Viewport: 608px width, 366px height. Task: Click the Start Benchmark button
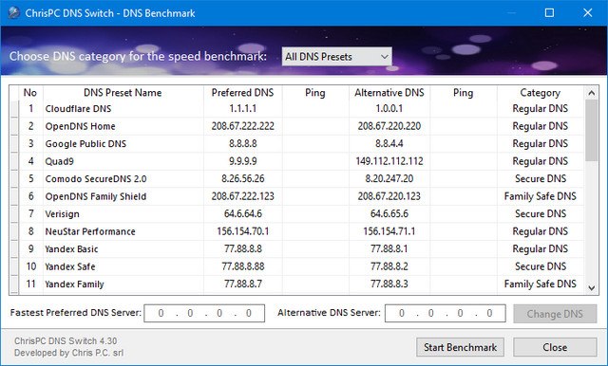tap(460, 347)
